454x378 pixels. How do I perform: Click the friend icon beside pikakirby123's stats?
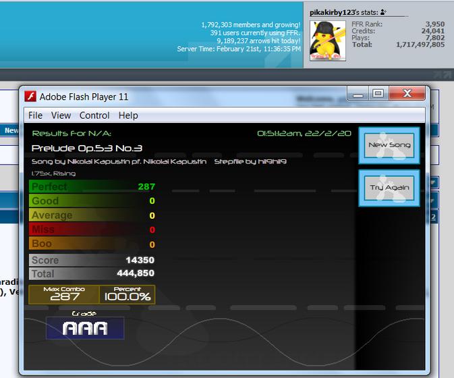click(383, 12)
